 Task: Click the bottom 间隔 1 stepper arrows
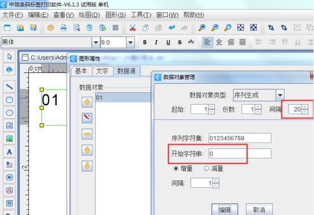click(x=216, y=183)
